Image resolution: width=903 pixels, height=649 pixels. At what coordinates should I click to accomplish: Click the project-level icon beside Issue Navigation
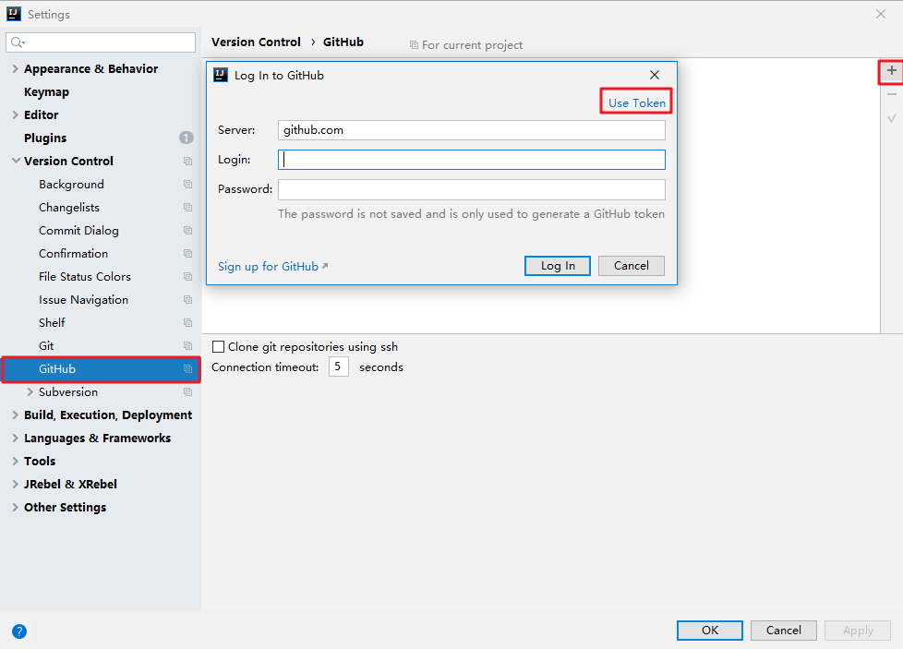(x=187, y=299)
